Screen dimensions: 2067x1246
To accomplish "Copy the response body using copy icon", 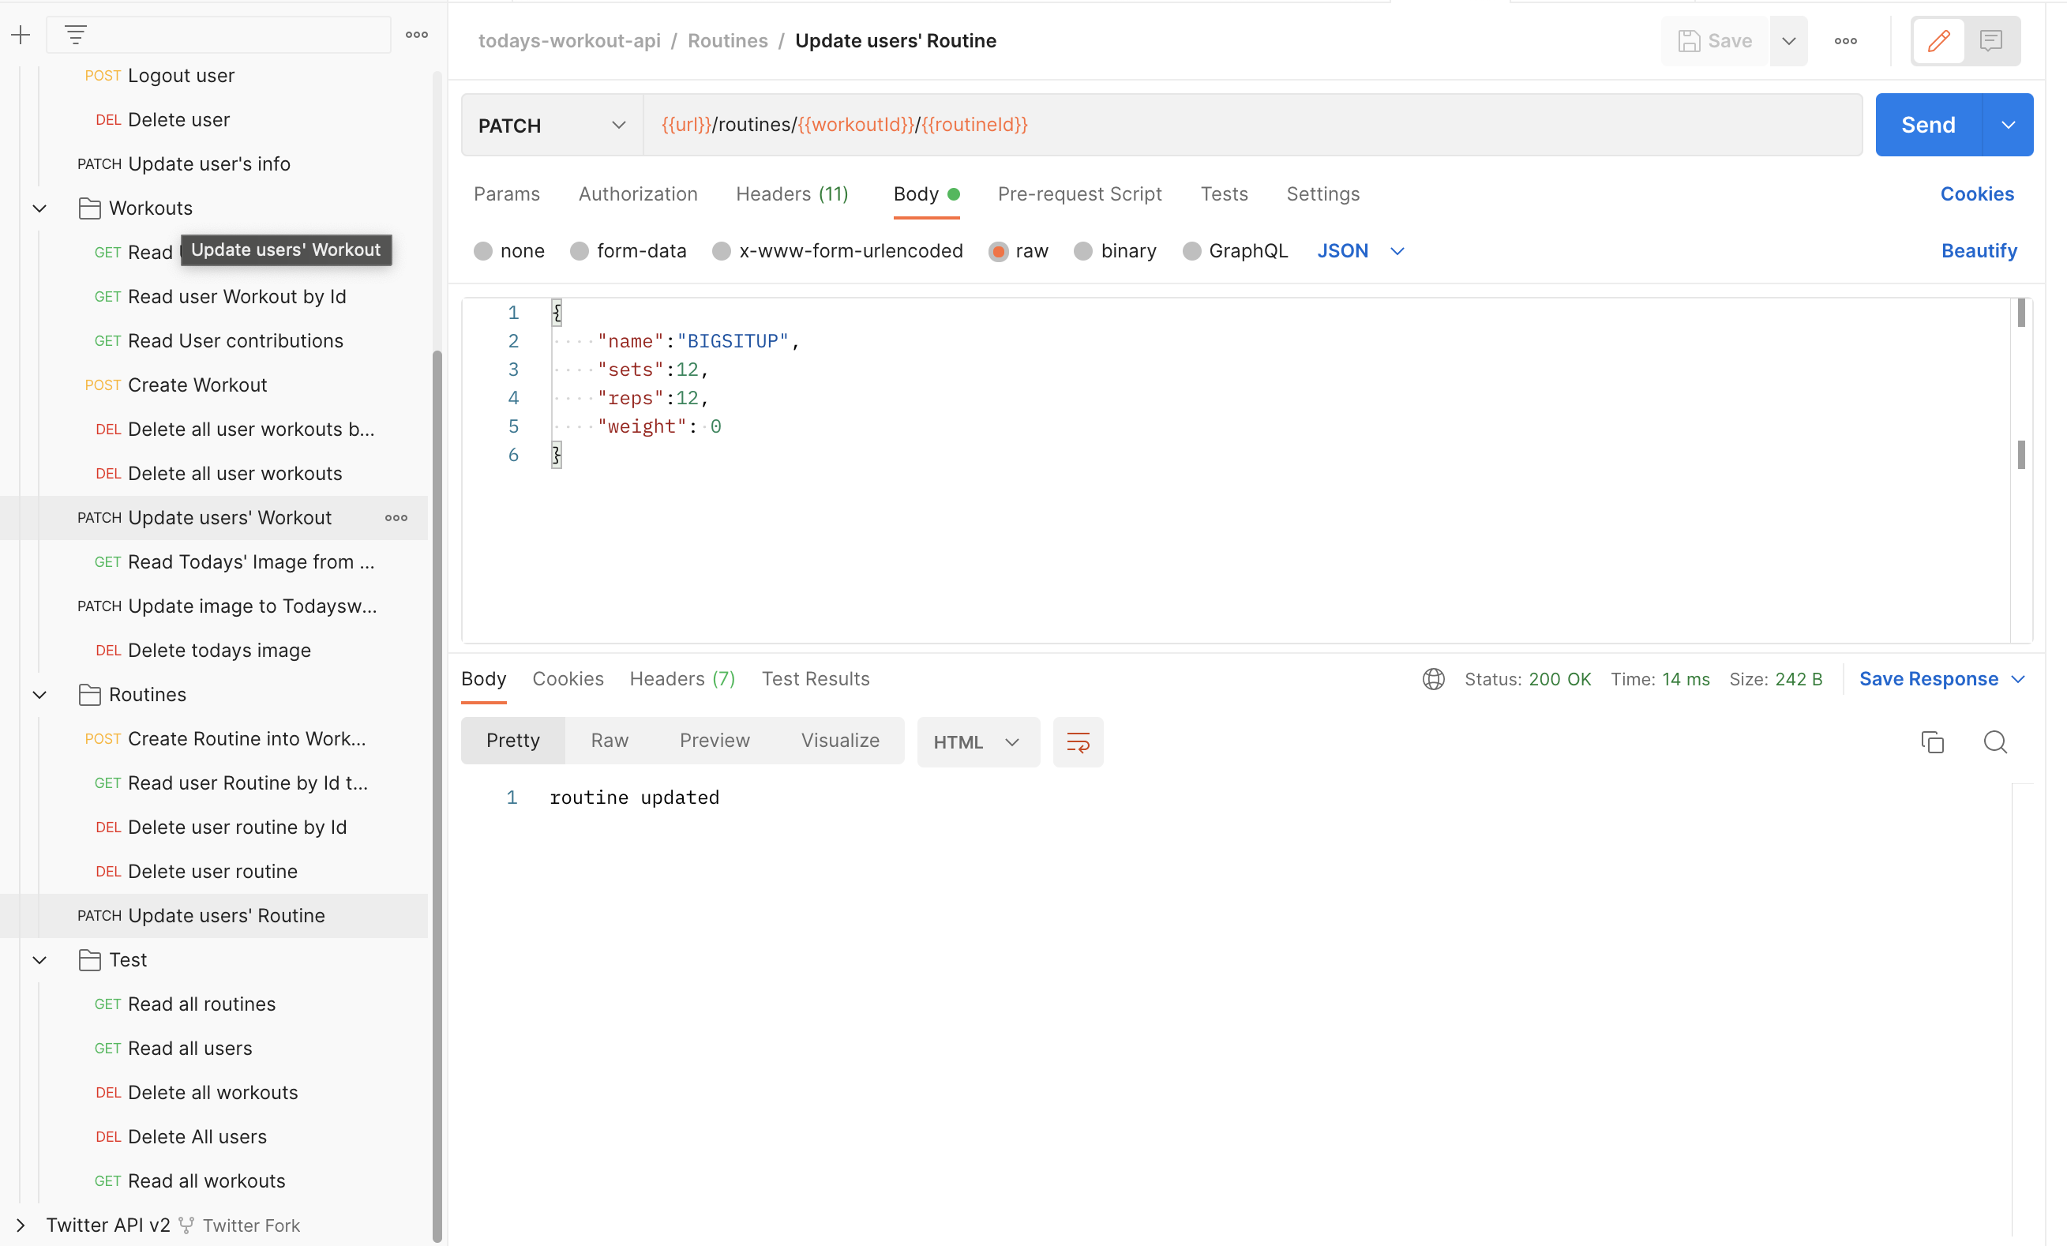I will [1934, 742].
